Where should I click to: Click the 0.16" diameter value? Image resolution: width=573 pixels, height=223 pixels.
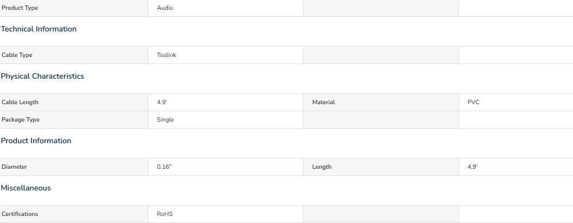pyautogui.click(x=164, y=167)
